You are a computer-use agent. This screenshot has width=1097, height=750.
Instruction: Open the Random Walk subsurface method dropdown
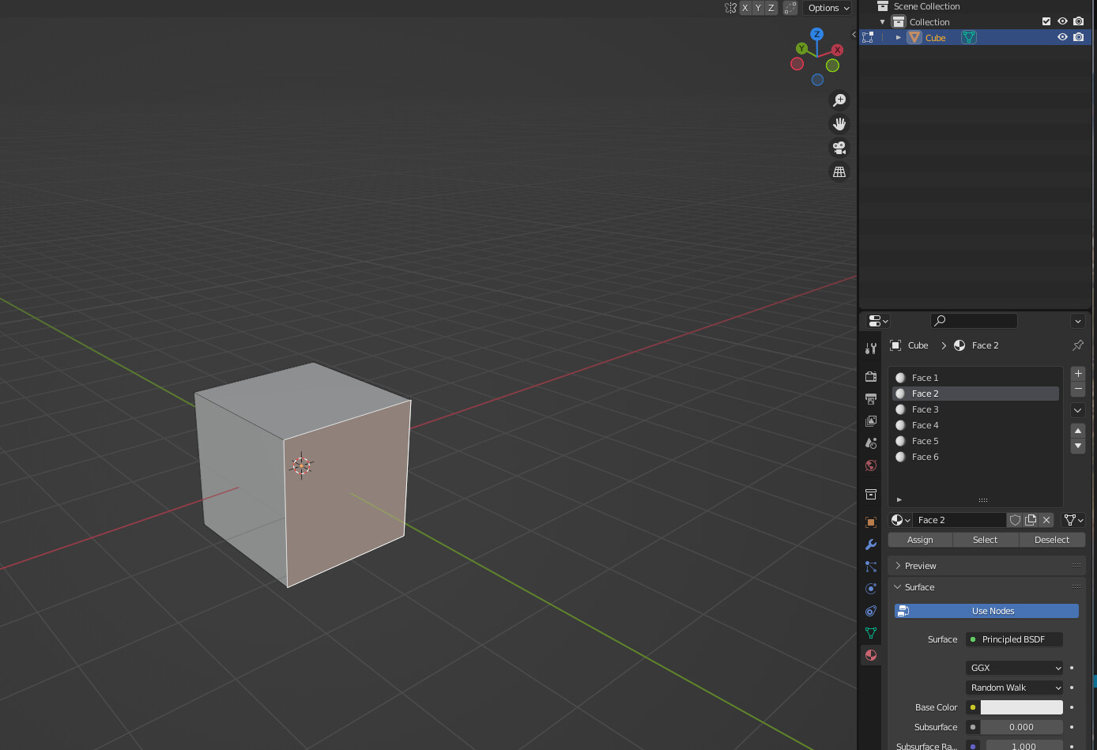click(1014, 687)
